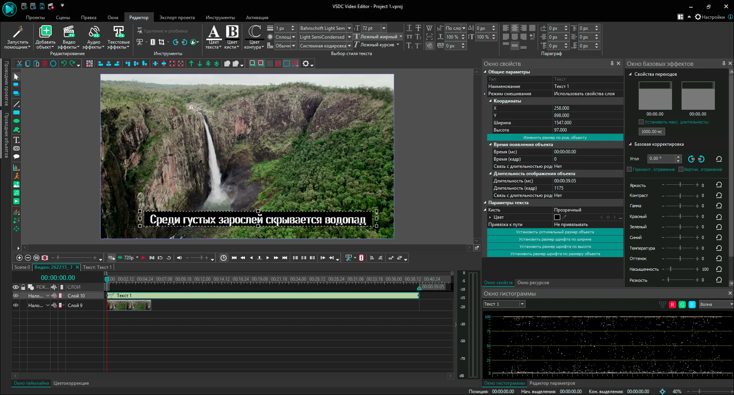Reset brightness (Яркость) value

pos(719,185)
